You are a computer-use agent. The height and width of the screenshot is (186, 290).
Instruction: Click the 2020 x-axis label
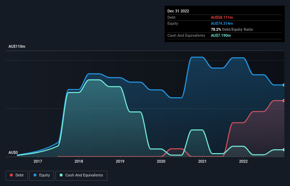pyautogui.click(x=161, y=161)
